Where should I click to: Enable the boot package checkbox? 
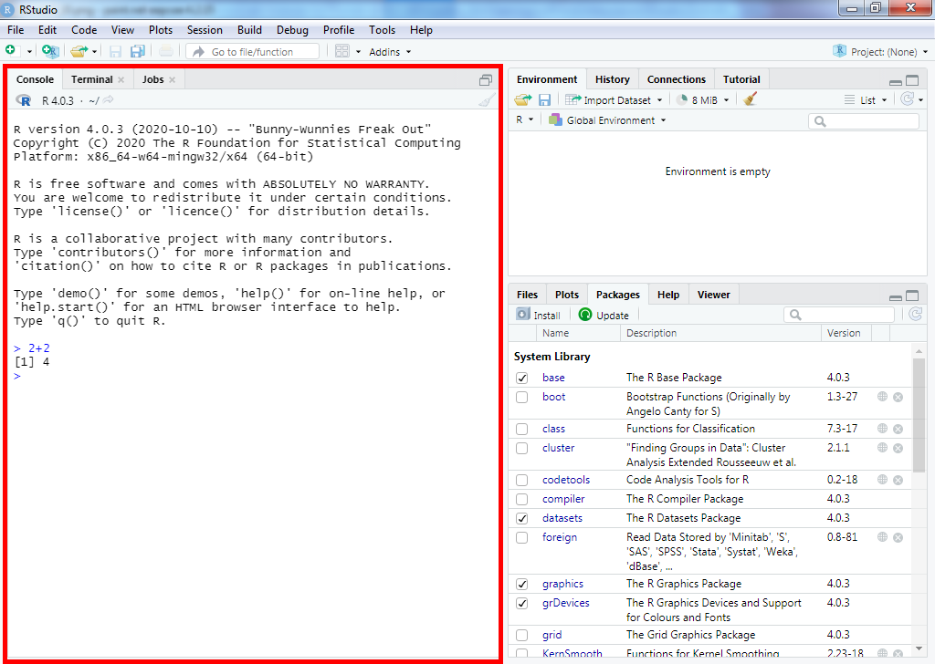(521, 397)
